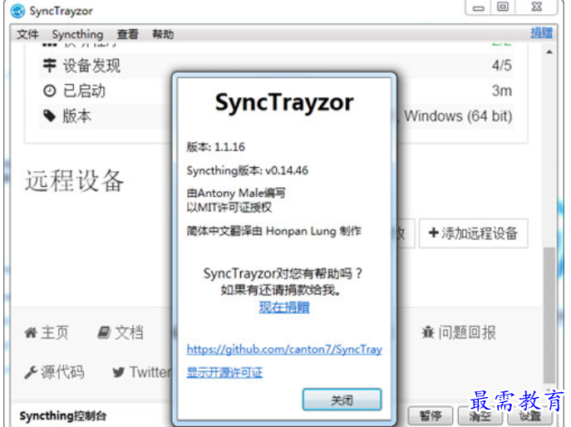This screenshot has height=427, width=571.
Task: Open the 文档 documentation link
Action: 121,332
